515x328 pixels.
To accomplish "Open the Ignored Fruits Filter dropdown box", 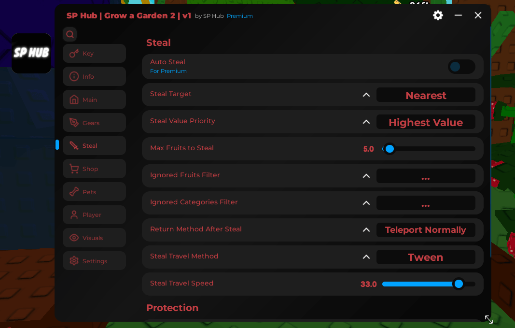I will (426, 176).
